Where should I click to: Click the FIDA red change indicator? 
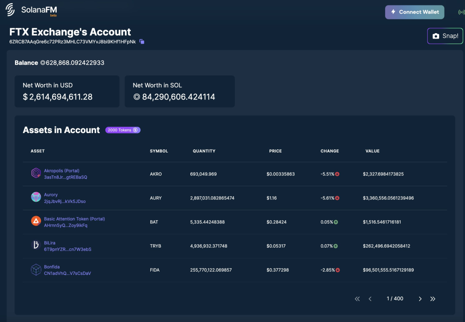click(x=338, y=270)
